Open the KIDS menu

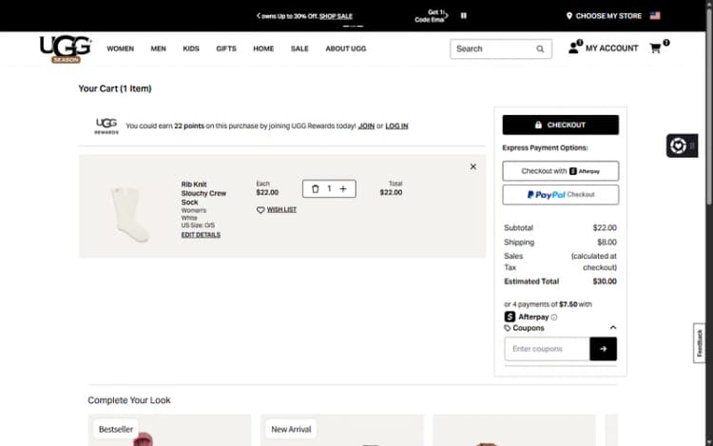tap(191, 48)
